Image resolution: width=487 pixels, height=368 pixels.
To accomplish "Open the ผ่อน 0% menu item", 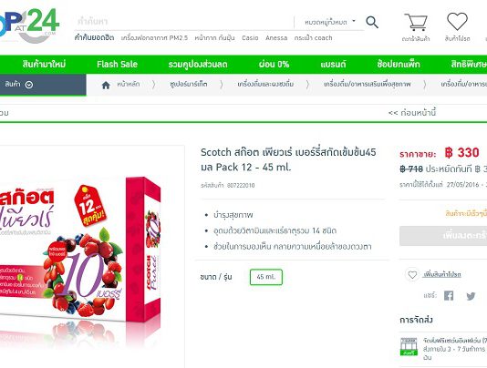I will [274, 65].
